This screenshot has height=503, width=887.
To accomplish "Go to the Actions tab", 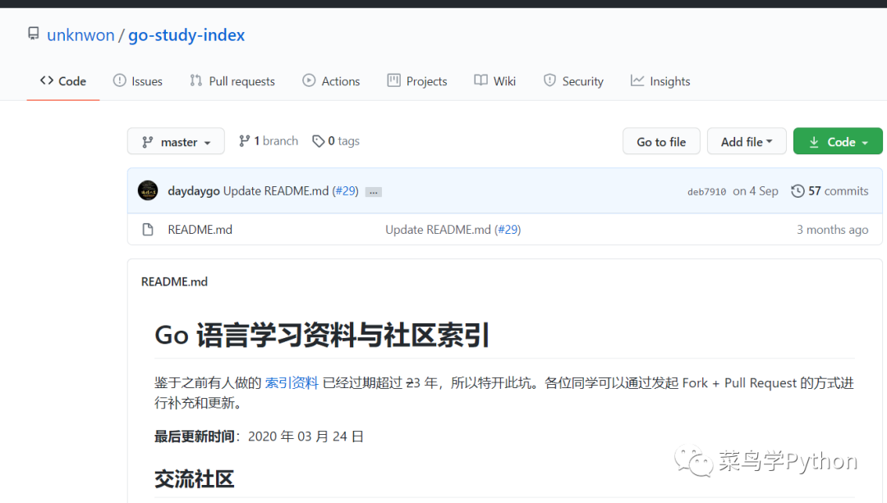I will [331, 80].
